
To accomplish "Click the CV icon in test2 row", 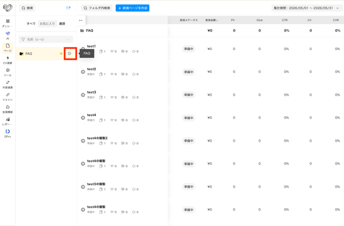I will click(134, 74).
